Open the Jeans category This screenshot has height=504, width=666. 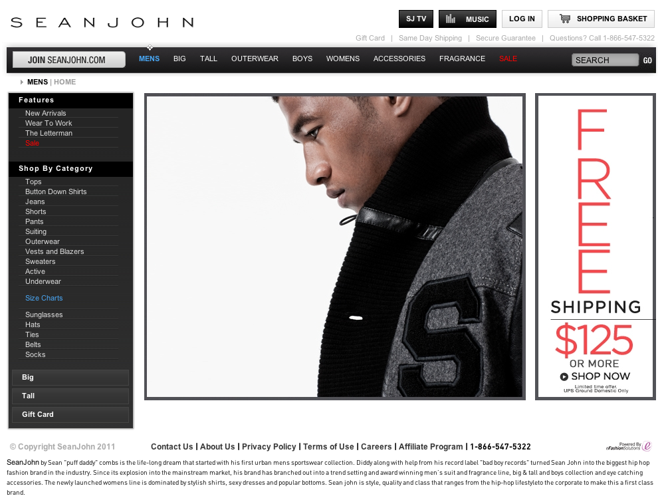pos(35,201)
